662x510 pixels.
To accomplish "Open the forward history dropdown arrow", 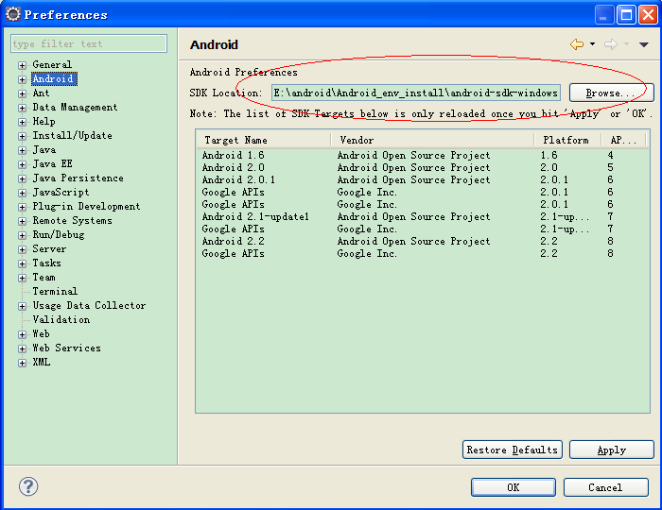I will coord(626,43).
